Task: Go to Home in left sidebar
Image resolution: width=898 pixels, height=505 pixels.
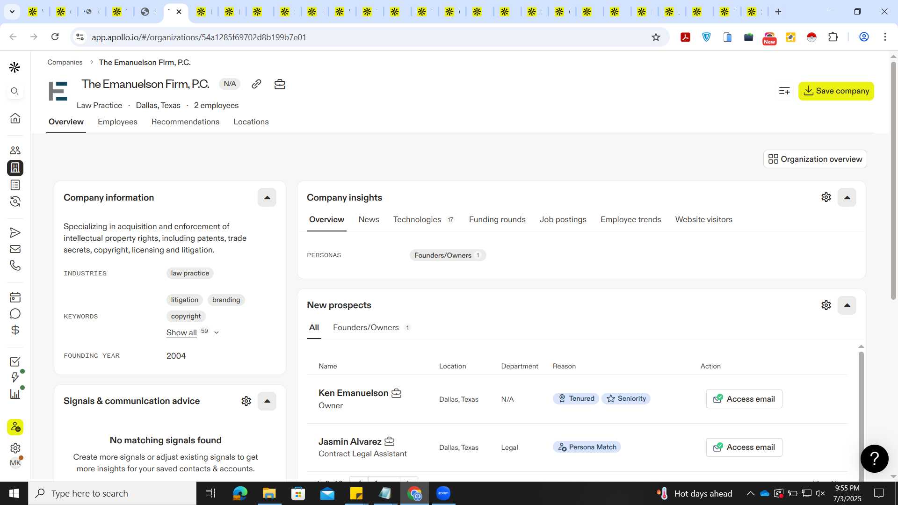Action: tap(15, 118)
